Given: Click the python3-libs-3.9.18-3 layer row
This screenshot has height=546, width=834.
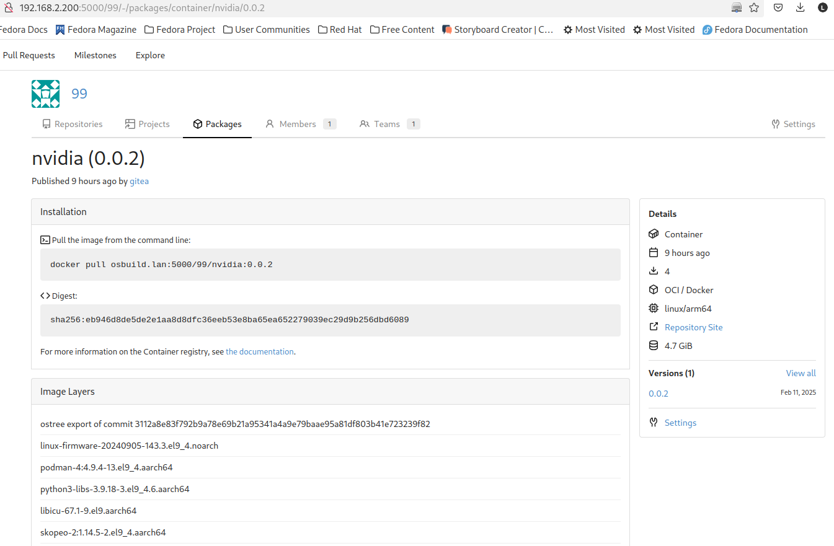Looking at the screenshot, I should click(330, 489).
